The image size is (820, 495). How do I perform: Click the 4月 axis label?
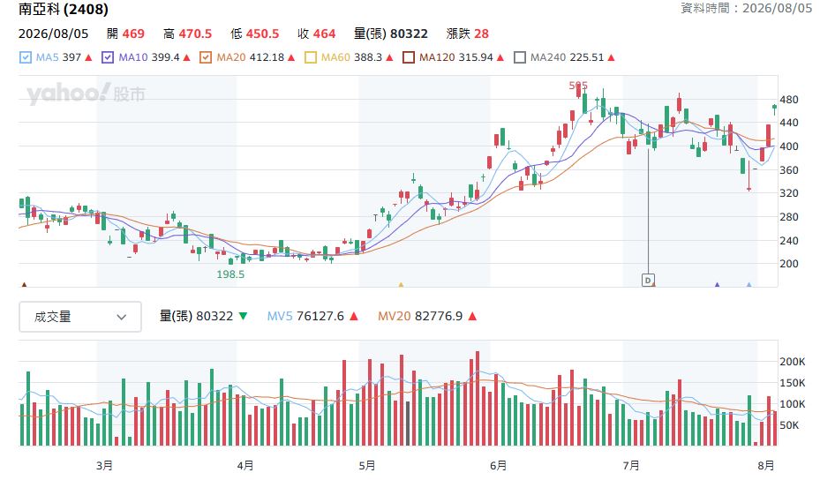tap(245, 465)
